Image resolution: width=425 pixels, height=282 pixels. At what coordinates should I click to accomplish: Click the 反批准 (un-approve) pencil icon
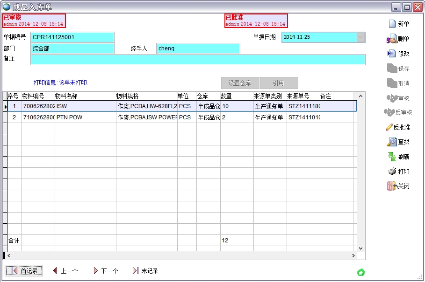(x=389, y=127)
